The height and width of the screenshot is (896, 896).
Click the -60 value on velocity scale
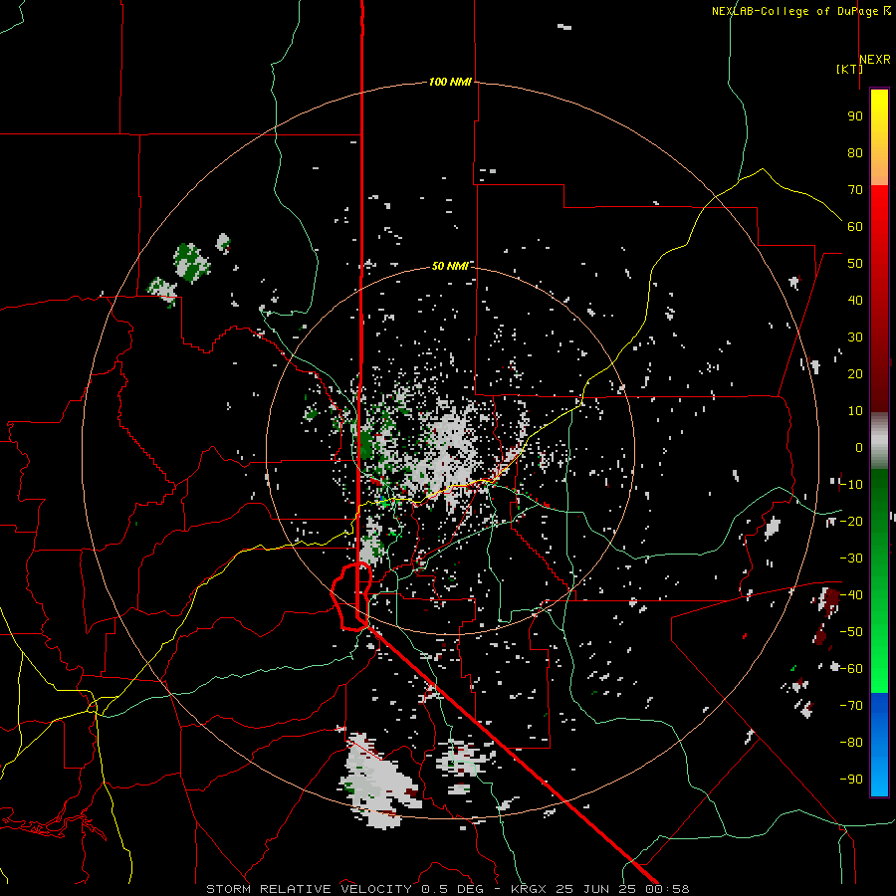[x=851, y=669]
